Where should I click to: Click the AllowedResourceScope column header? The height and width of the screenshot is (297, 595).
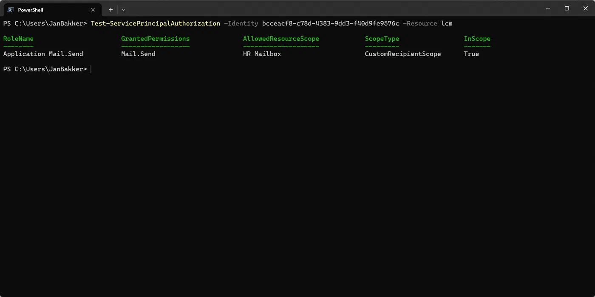coord(281,39)
